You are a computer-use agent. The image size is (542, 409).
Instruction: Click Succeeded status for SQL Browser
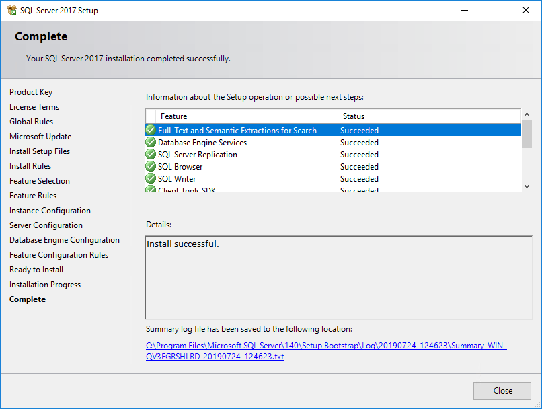click(359, 166)
